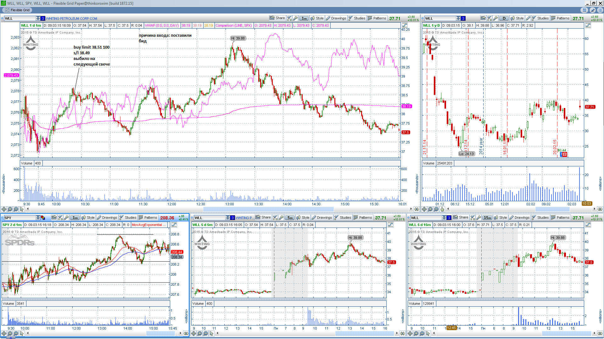Click the scrollbar thumb under the SPY chart
Viewport: 604px width, 339px height.
[x=160, y=333]
